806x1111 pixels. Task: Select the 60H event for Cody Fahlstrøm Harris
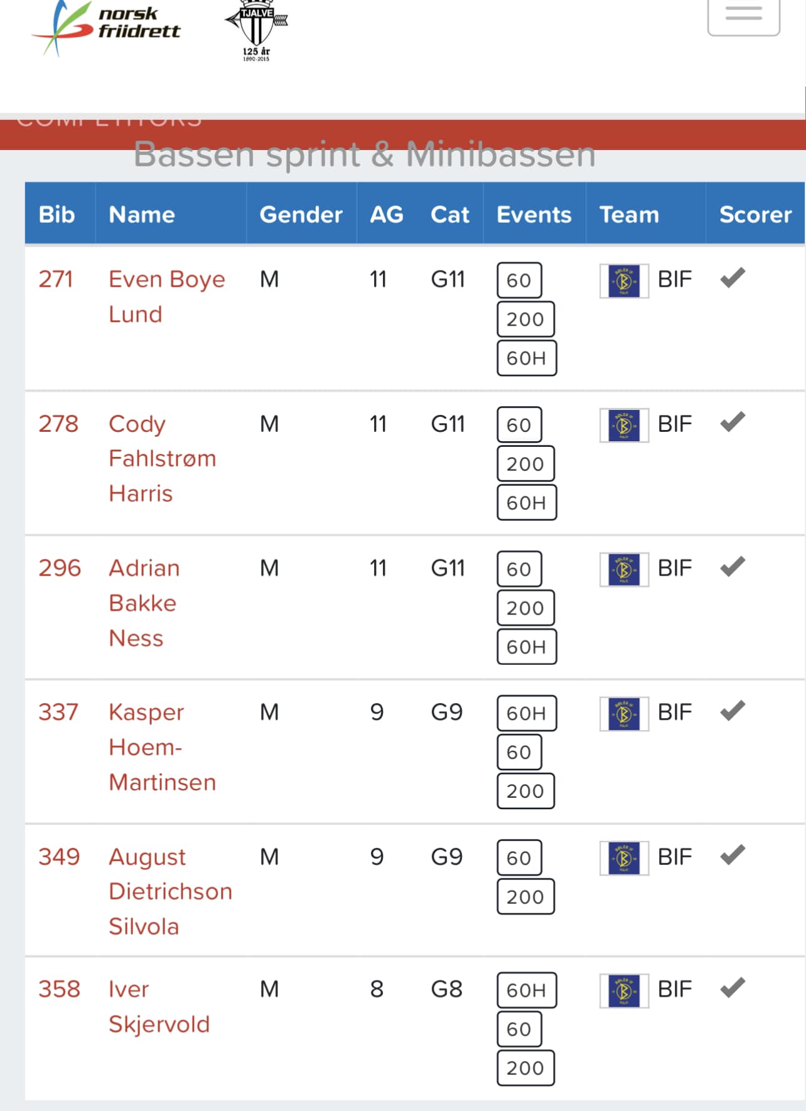[x=526, y=503]
